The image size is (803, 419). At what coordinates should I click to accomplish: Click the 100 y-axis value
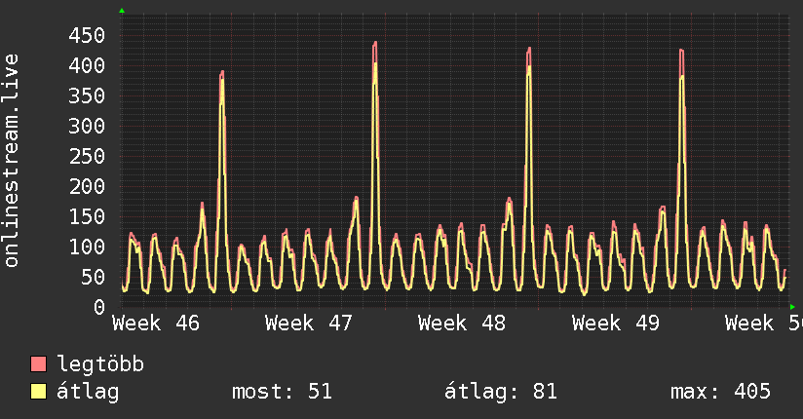[87, 247]
